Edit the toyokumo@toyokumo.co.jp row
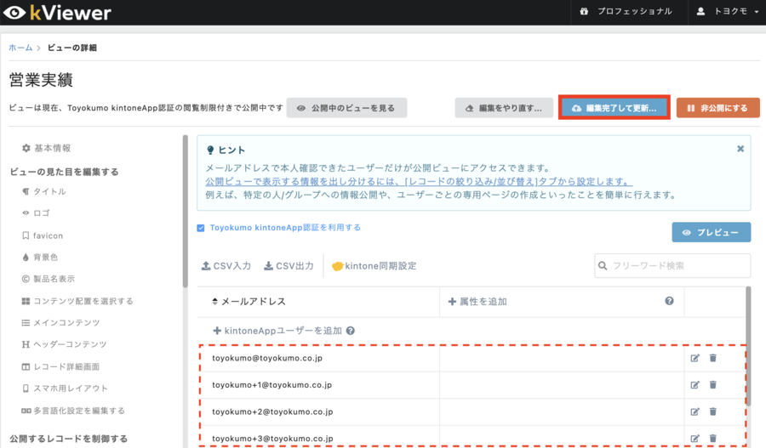 coord(695,358)
